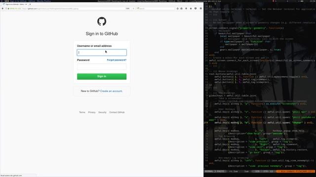Open the Forgot password? link

pos(117,60)
